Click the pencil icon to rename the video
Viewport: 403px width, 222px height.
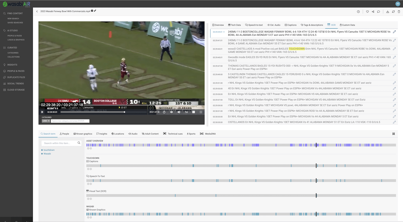click(95, 11)
